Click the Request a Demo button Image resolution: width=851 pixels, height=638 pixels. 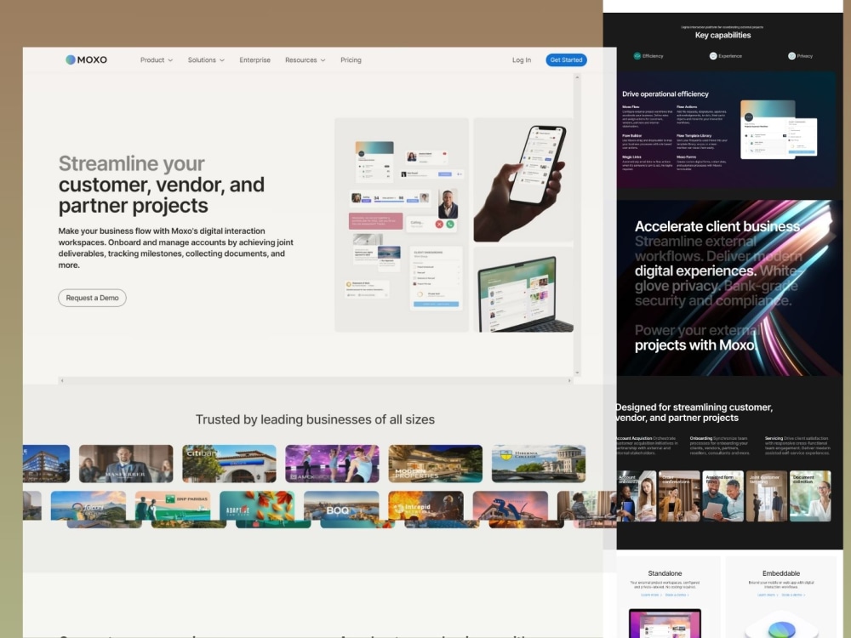coord(91,298)
